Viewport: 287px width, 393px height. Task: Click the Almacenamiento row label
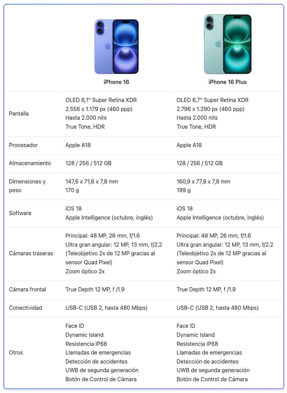point(30,163)
